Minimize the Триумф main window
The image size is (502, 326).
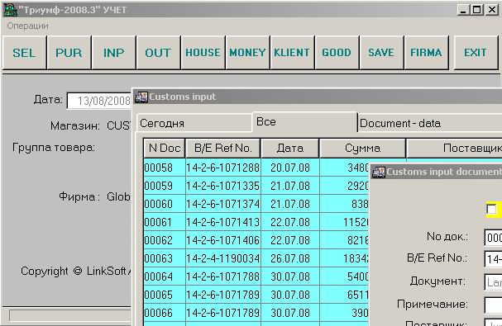(x=463, y=10)
